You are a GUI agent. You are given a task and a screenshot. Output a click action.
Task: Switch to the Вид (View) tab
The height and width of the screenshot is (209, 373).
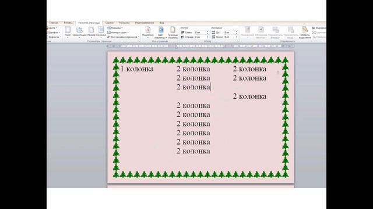coord(162,23)
